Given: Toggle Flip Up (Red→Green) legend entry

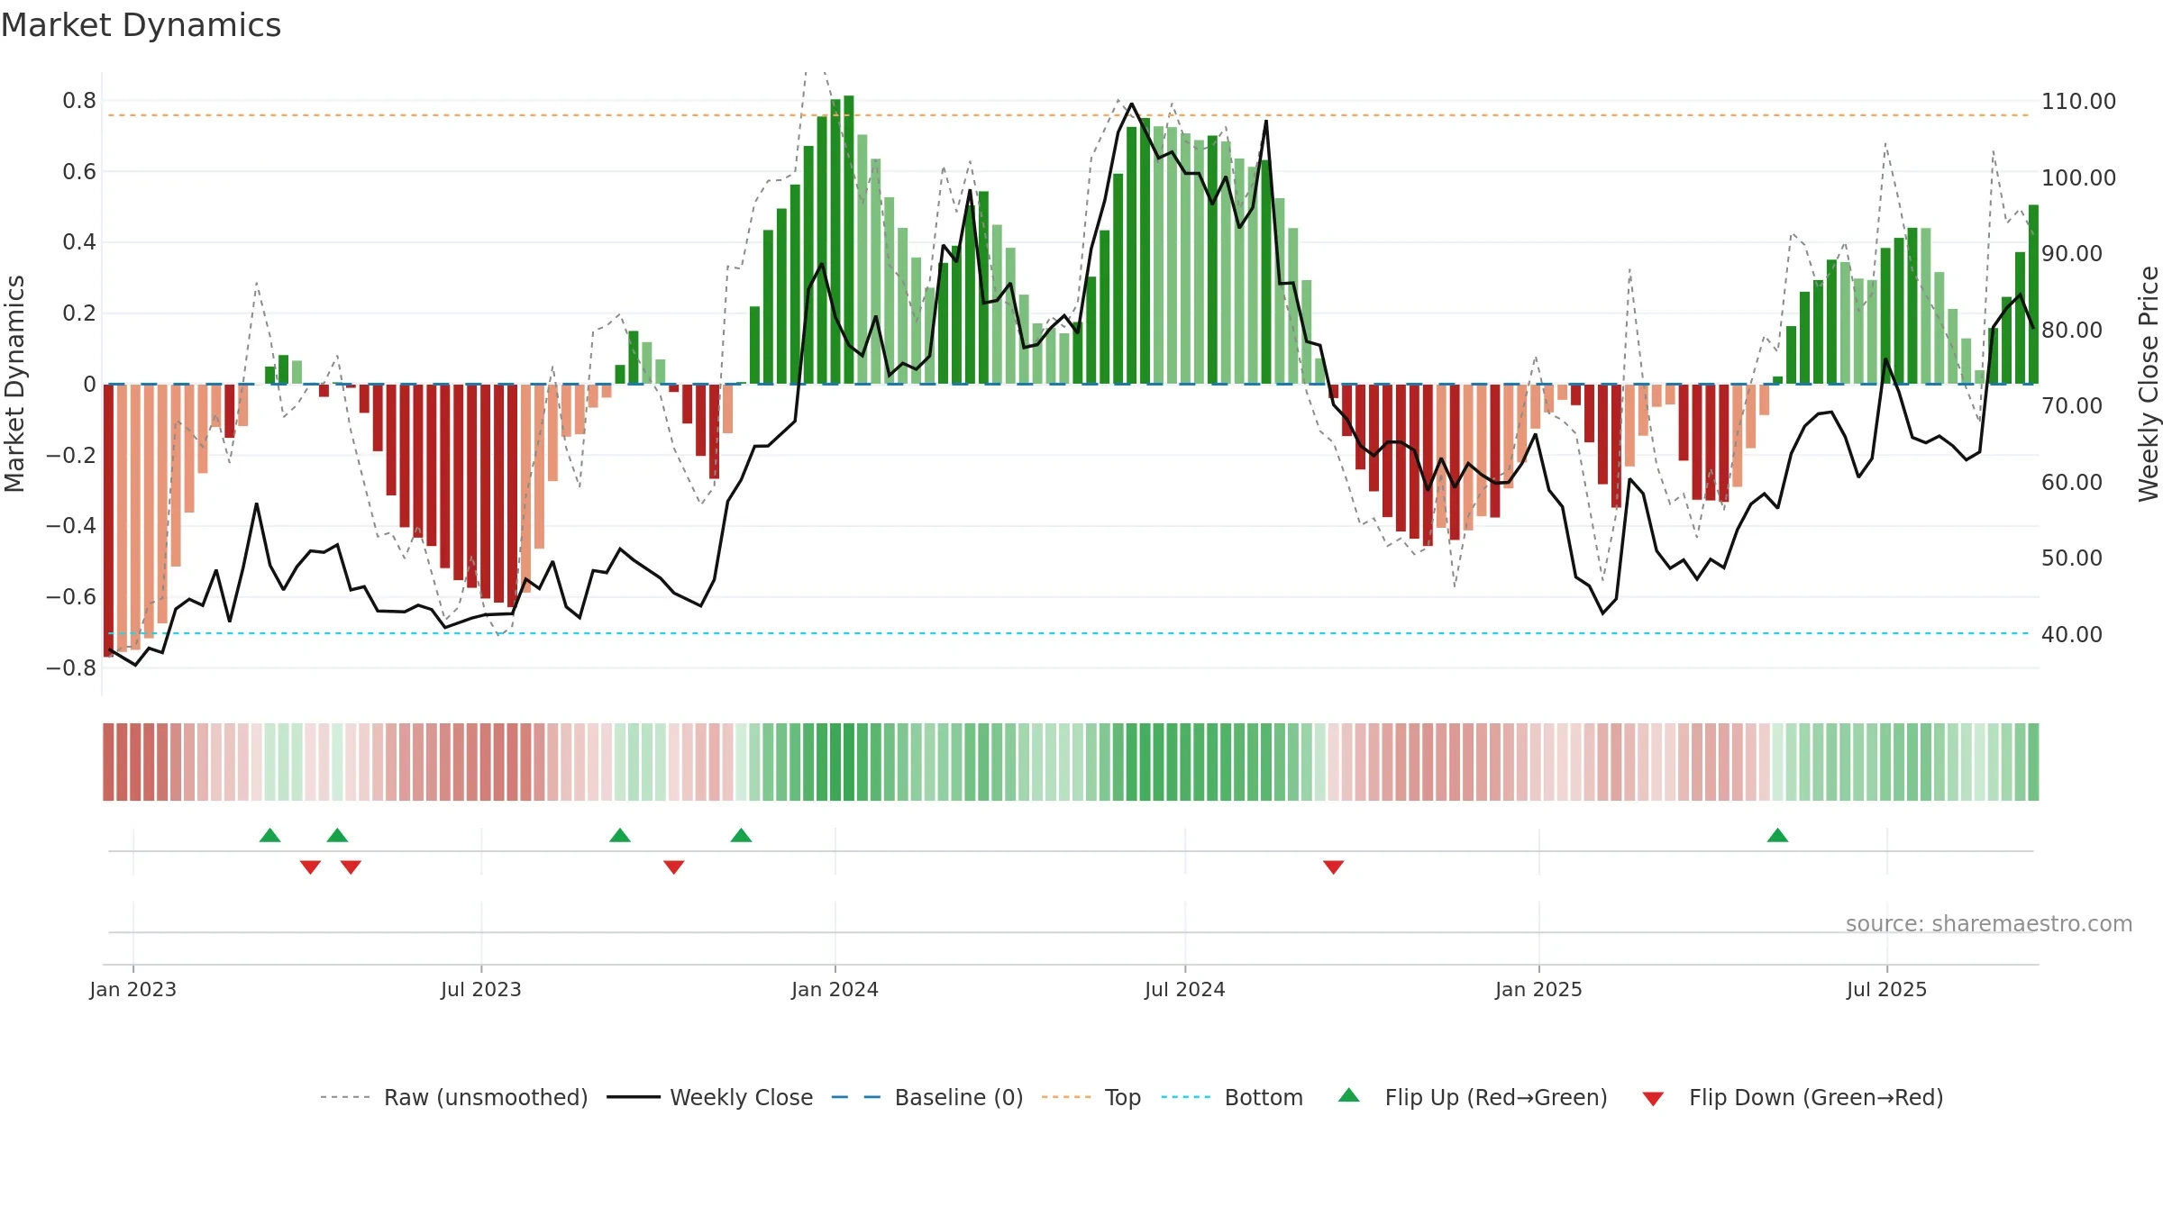Looking at the screenshot, I should pyautogui.click(x=1473, y=1097).
